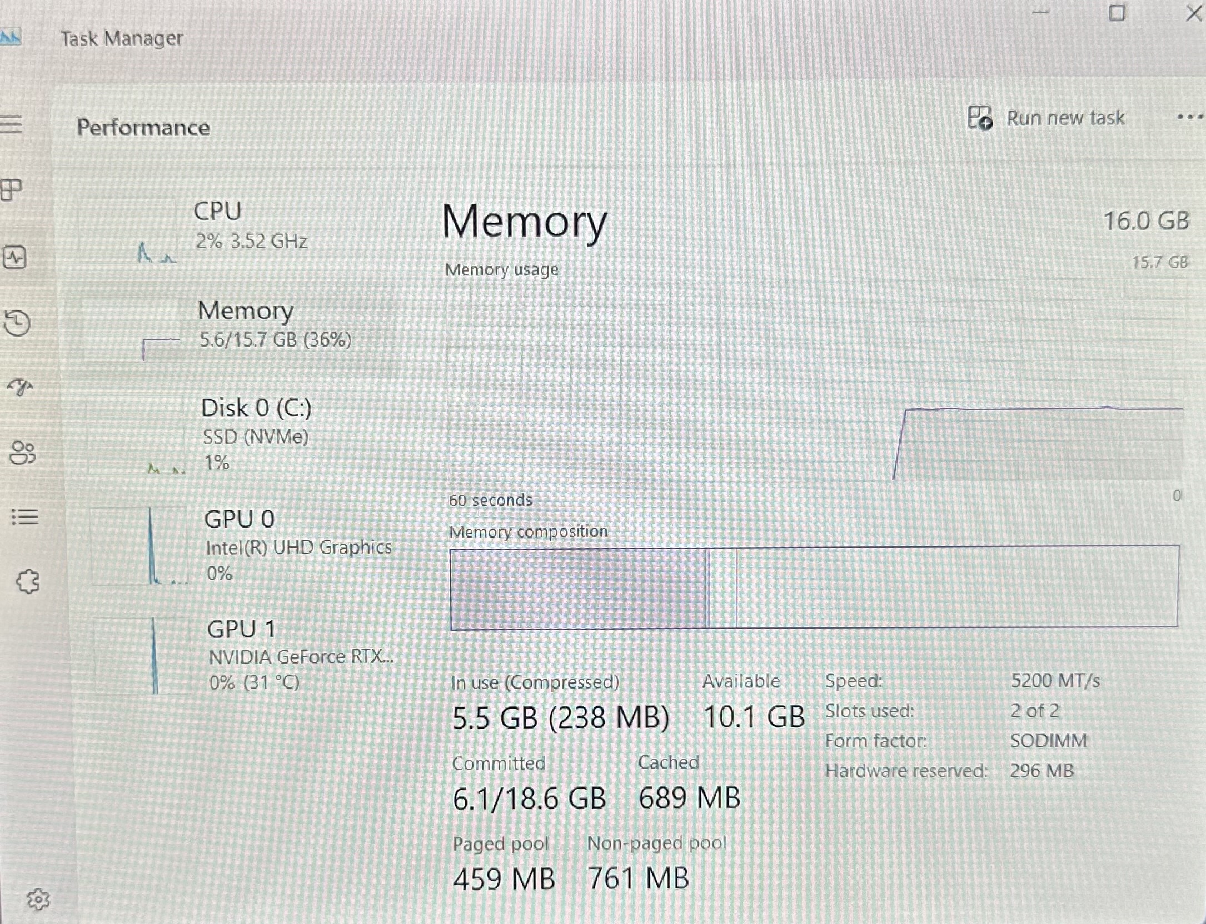The width and height of the screenshot is (1206, 924).
Task: Select Disk 0 (C:) performance item
Action: (x=239, y=436)
